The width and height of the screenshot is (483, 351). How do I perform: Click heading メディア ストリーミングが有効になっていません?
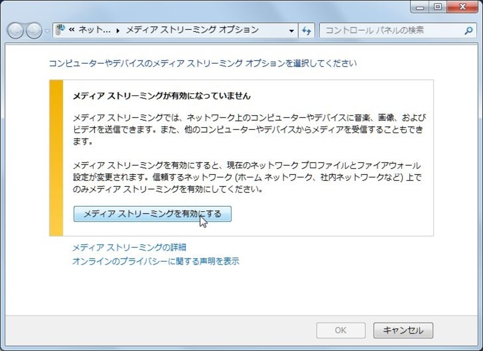coord(162,96)
